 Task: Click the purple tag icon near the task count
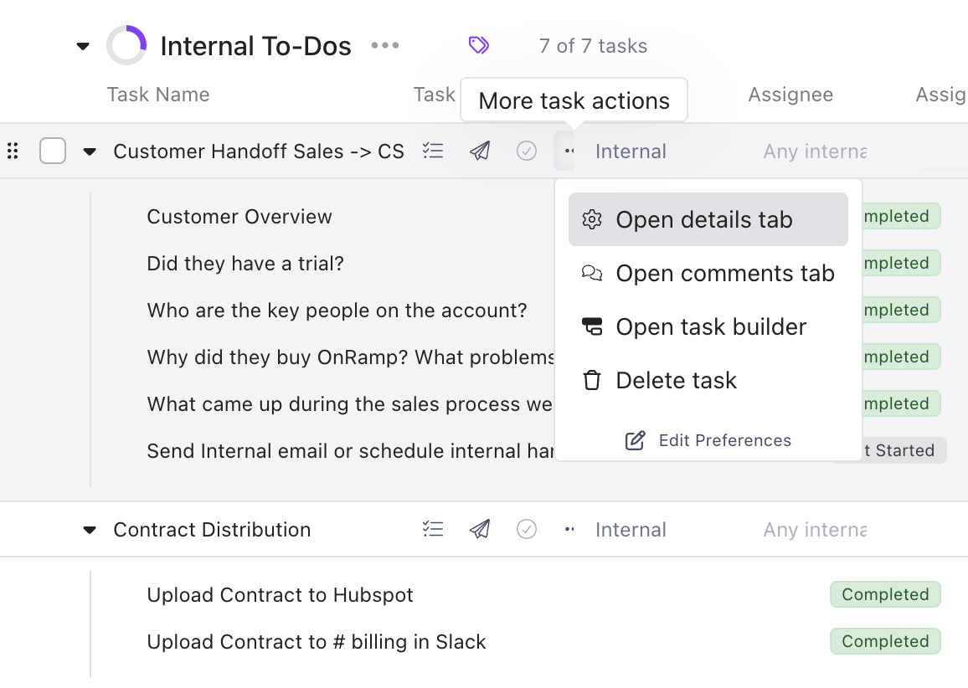point(478,44)
